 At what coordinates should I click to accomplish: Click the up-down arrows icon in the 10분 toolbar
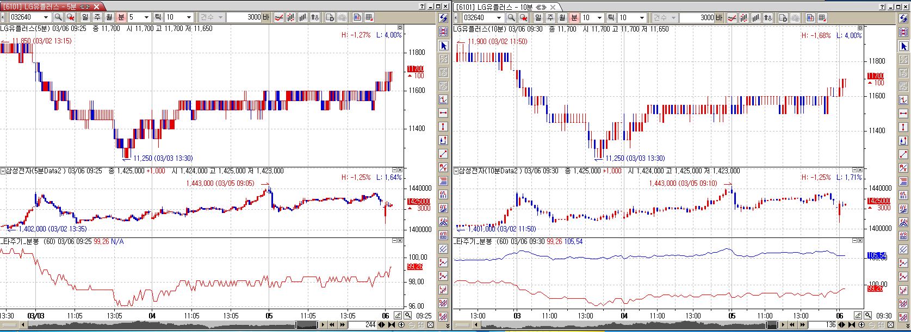click(x=767, y=17)
